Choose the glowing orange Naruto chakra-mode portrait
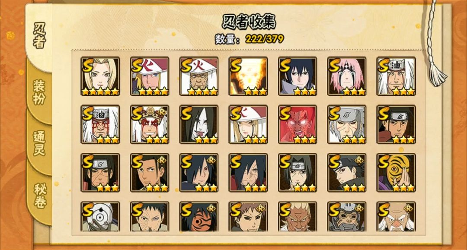This screenshot has width=467, height=250. click(x=248, y=76)
